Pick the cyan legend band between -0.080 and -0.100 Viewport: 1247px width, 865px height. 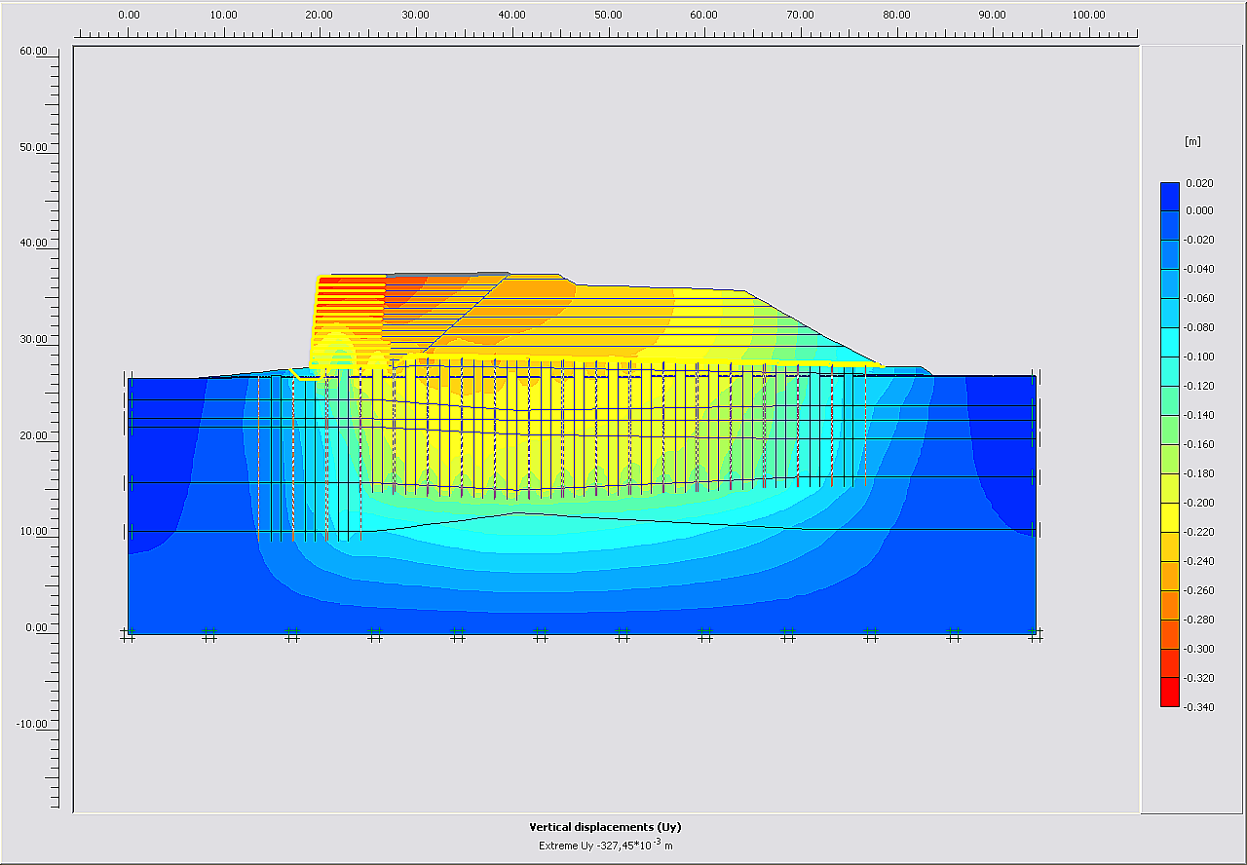1169,342
